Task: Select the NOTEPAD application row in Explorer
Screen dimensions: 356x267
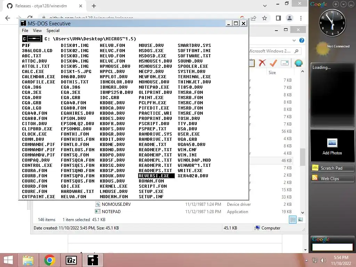Action: tap(111, 212)
